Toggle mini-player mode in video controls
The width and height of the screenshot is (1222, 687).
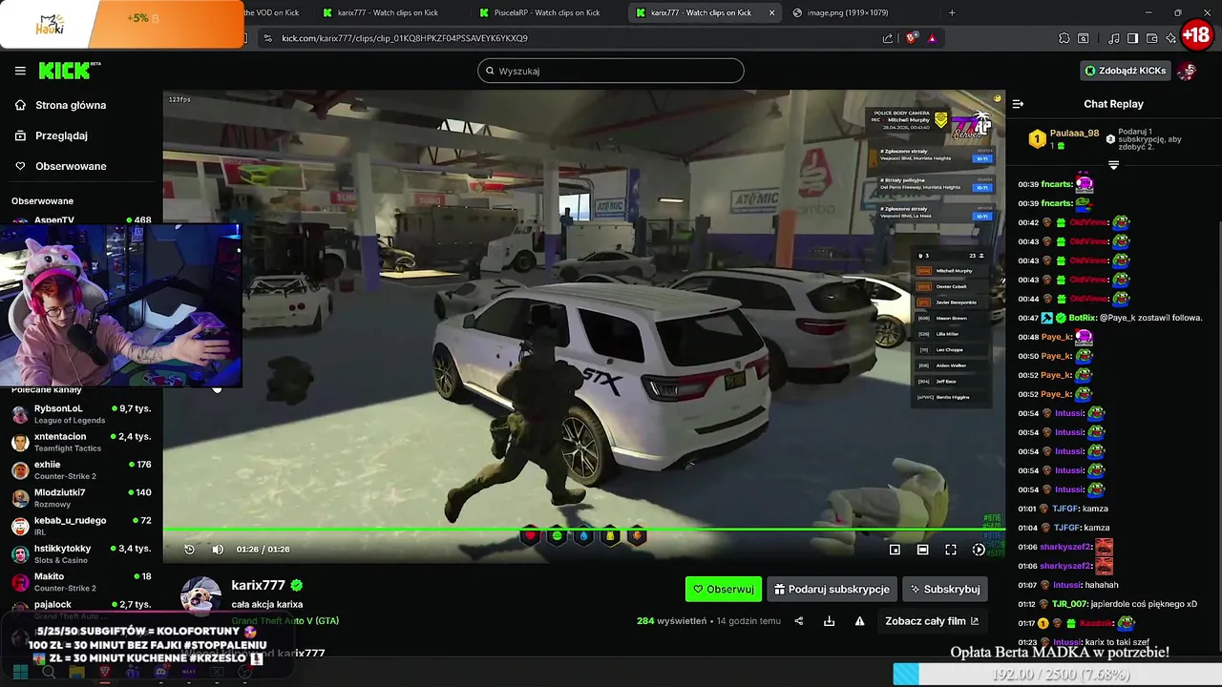point(895,549)
